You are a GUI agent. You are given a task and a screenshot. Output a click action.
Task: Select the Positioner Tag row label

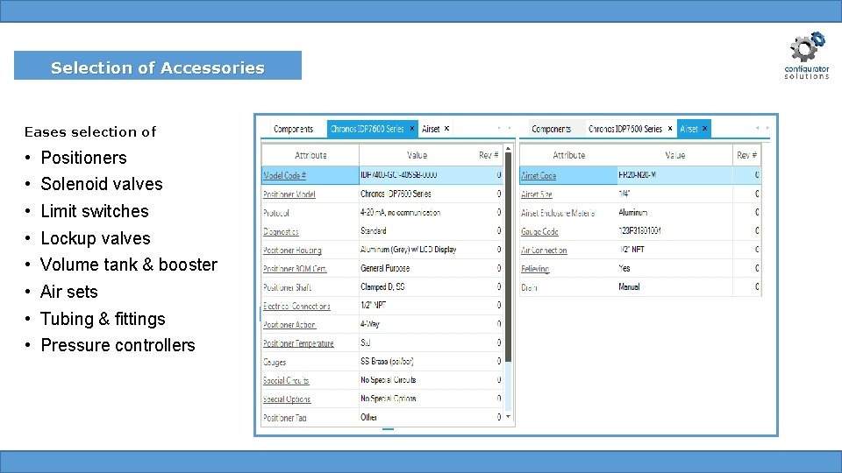click(x=284, y=418)
